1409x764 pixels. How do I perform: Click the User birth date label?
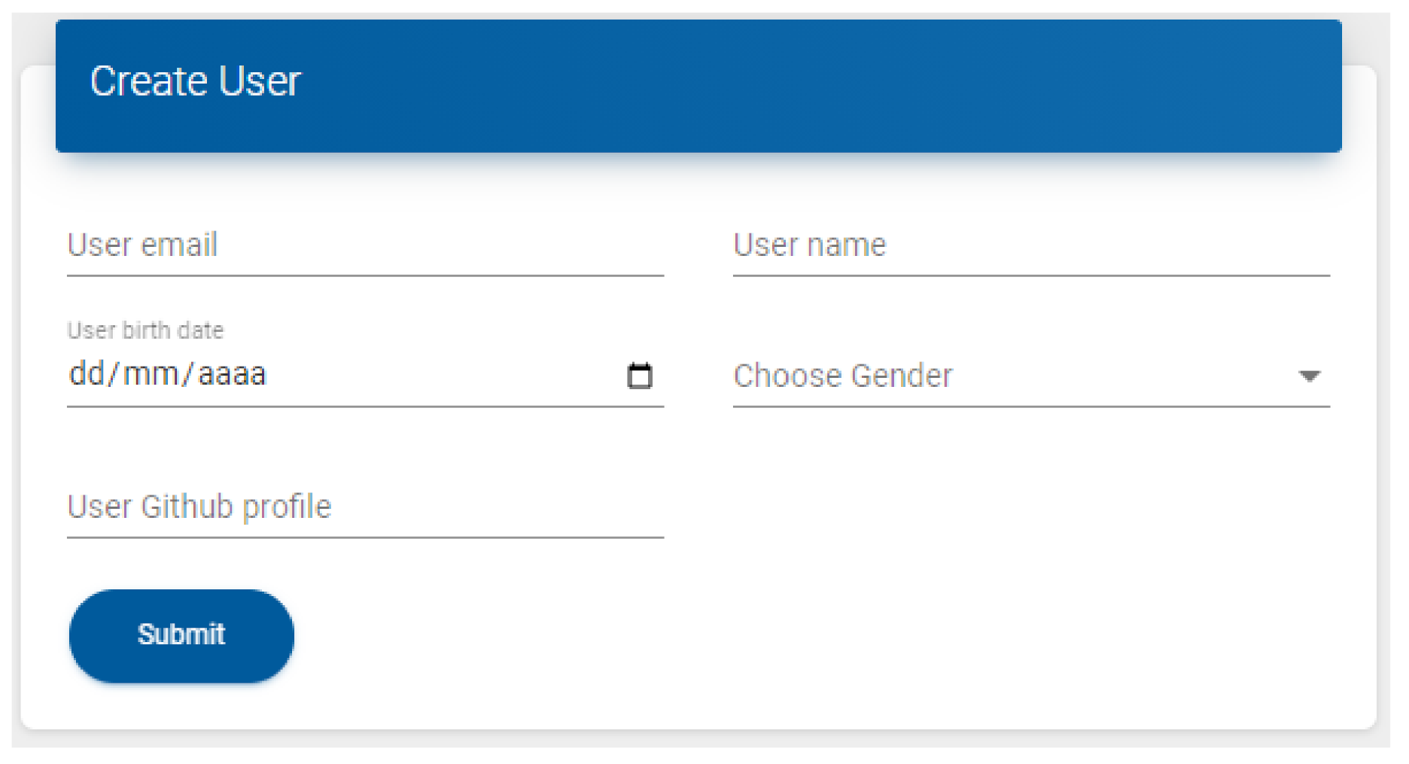click(145, 330)
